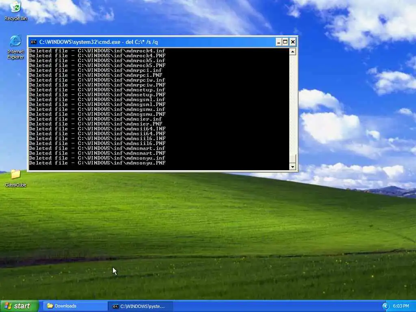Click the line for mdmsmart.inf
The image size is (416, 312).
coord(97,148)
